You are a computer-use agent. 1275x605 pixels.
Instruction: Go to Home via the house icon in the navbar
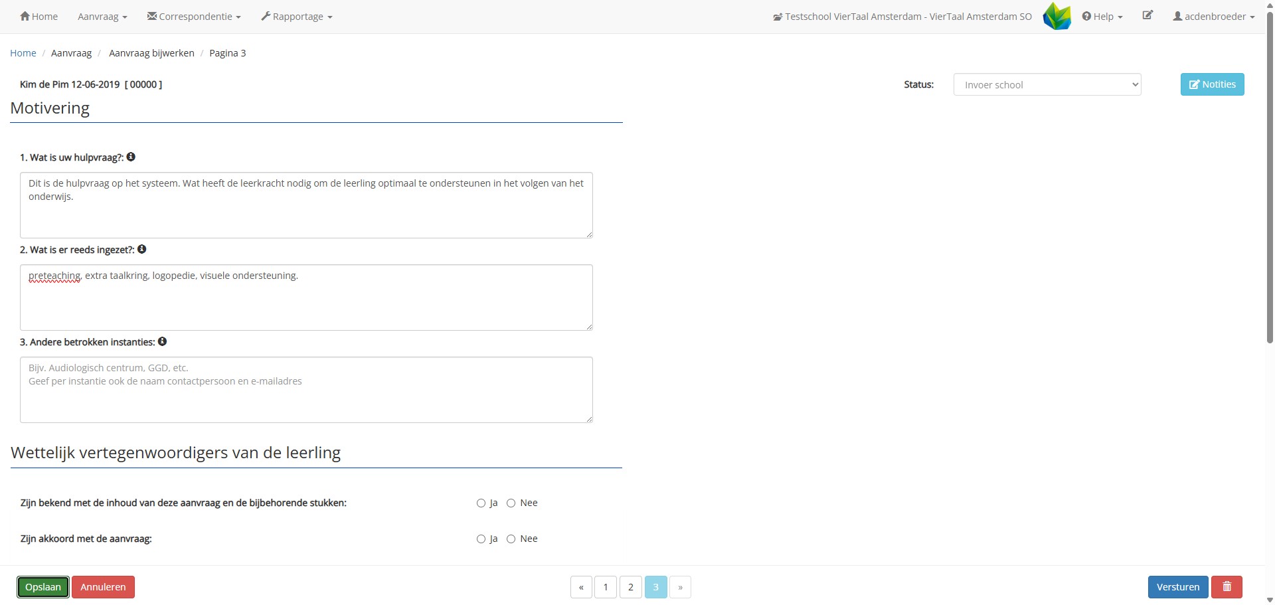point(39,17)
